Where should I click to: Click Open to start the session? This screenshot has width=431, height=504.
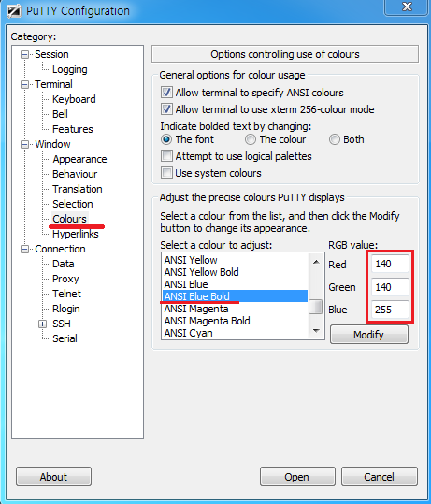[297, 477]
